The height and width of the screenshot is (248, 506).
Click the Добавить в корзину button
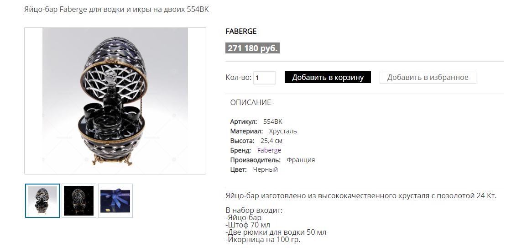pyautogui.click(x=328, y=78)
